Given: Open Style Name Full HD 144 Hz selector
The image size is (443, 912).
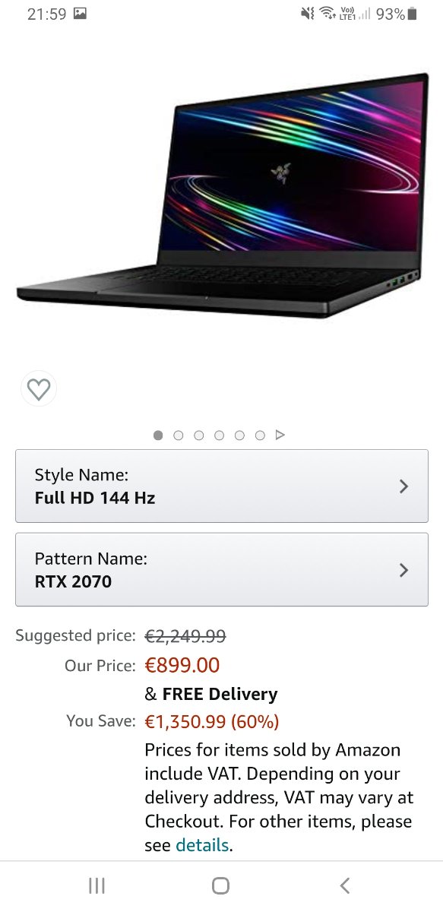Looking at the screenshot, I should coord(222,486).
